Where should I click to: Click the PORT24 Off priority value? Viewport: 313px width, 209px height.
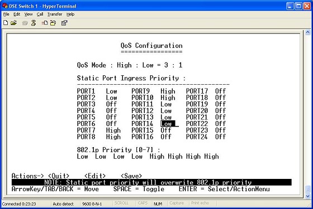coord(220,137)
